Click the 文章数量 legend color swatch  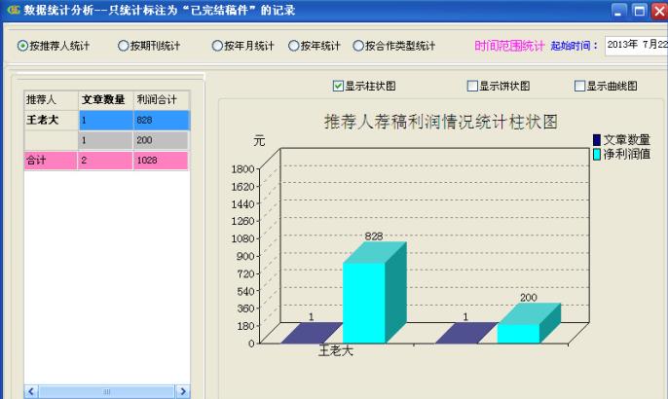coord(597,140)
